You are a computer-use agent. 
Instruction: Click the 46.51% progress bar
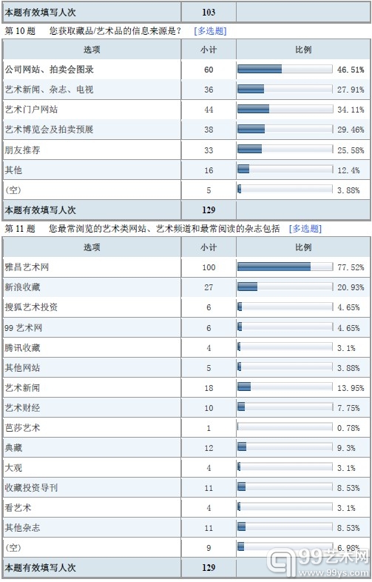pyautogui.click(x=285, y=69)
